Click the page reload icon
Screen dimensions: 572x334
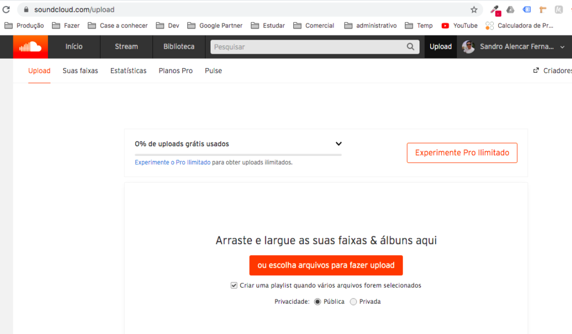click(x=6, y=9)
